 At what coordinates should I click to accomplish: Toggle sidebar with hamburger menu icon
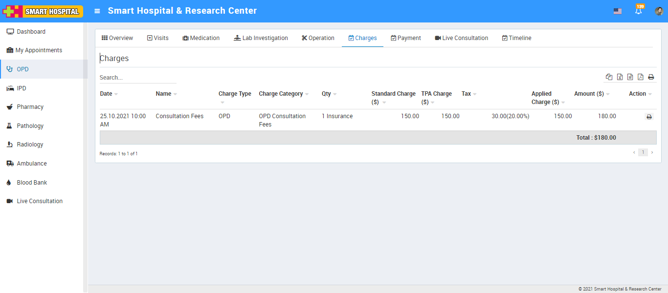point(97,11)
